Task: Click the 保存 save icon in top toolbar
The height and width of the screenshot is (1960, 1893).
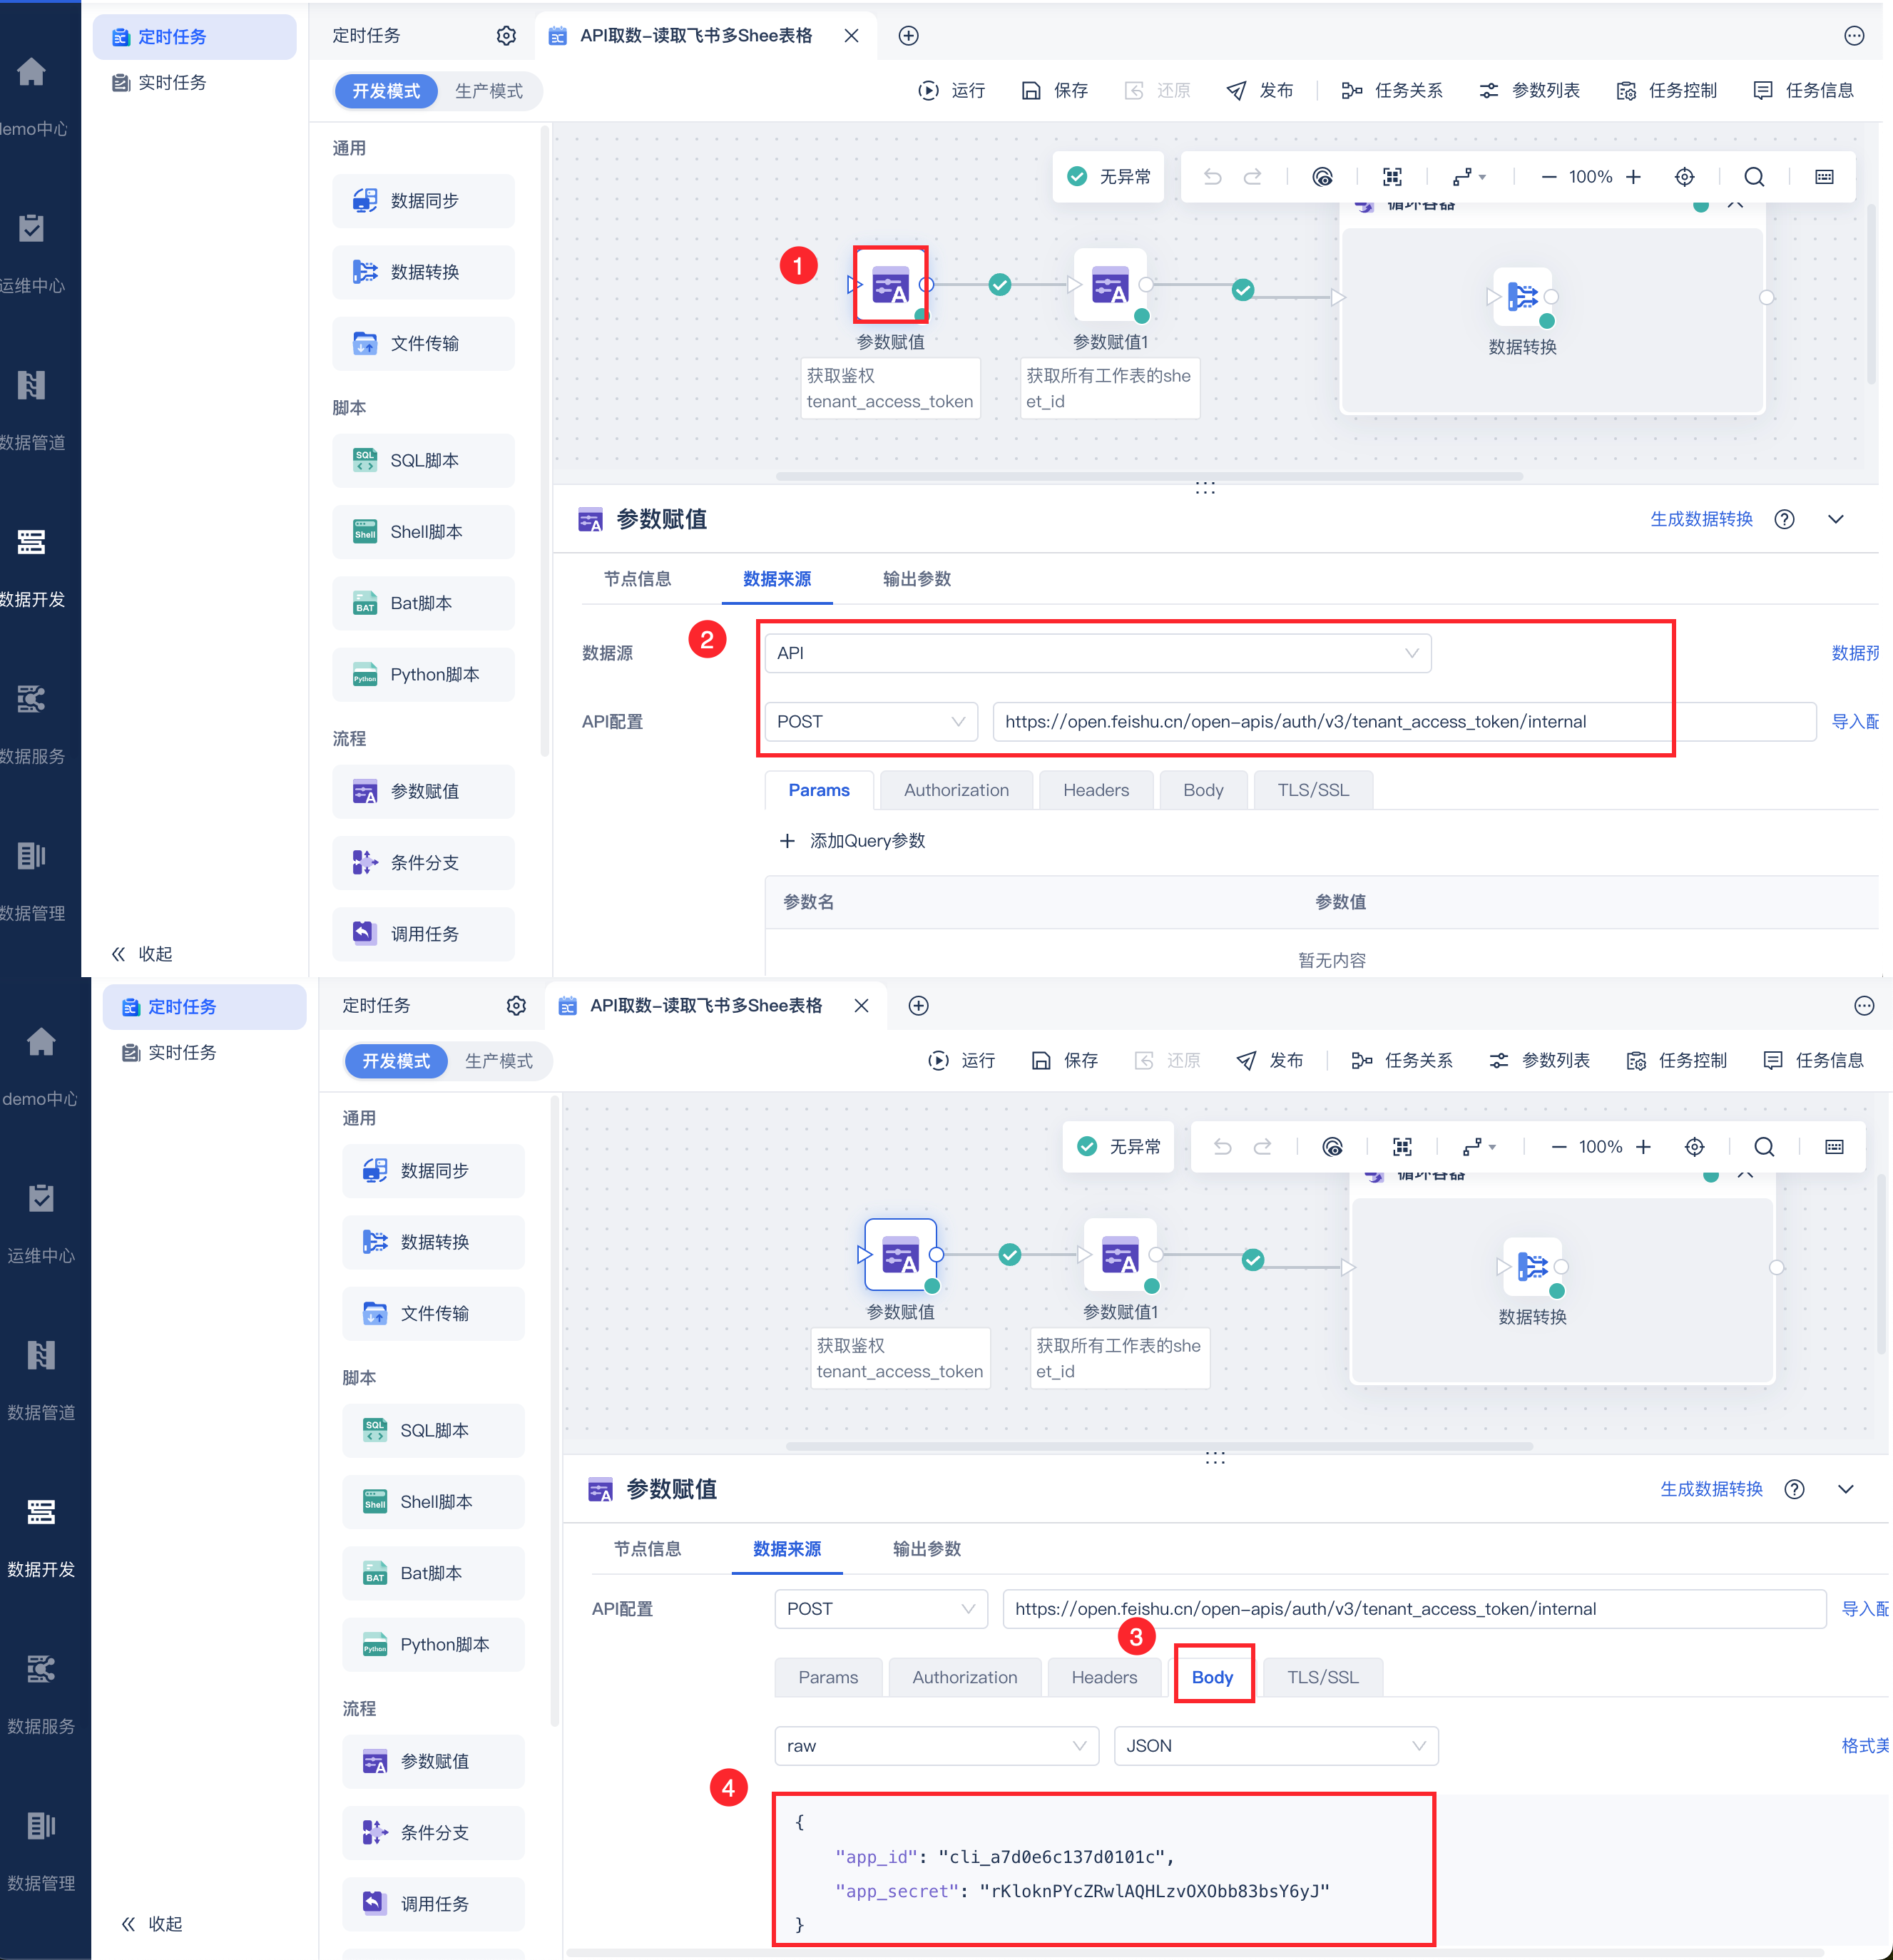Action: point(1030,91)
